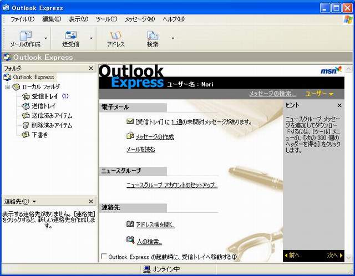
Task: Click the Windows flag logo at menu bar
Action: (x=348, y=19)
